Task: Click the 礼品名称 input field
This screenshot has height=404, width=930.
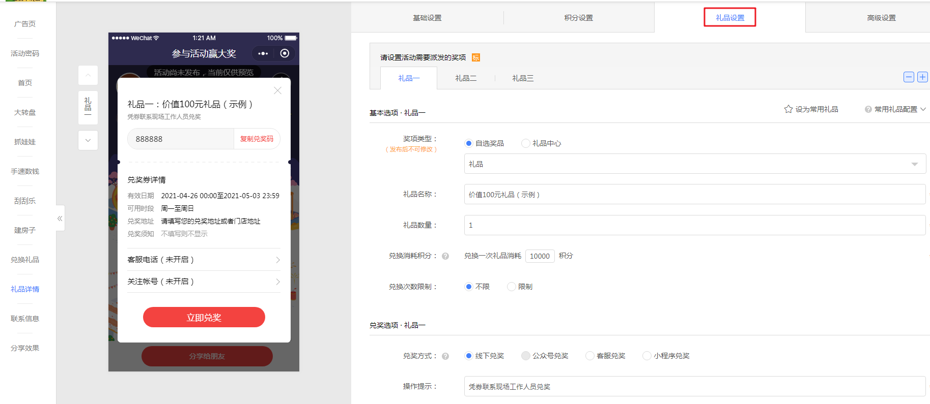Action: tap(695, 194)
